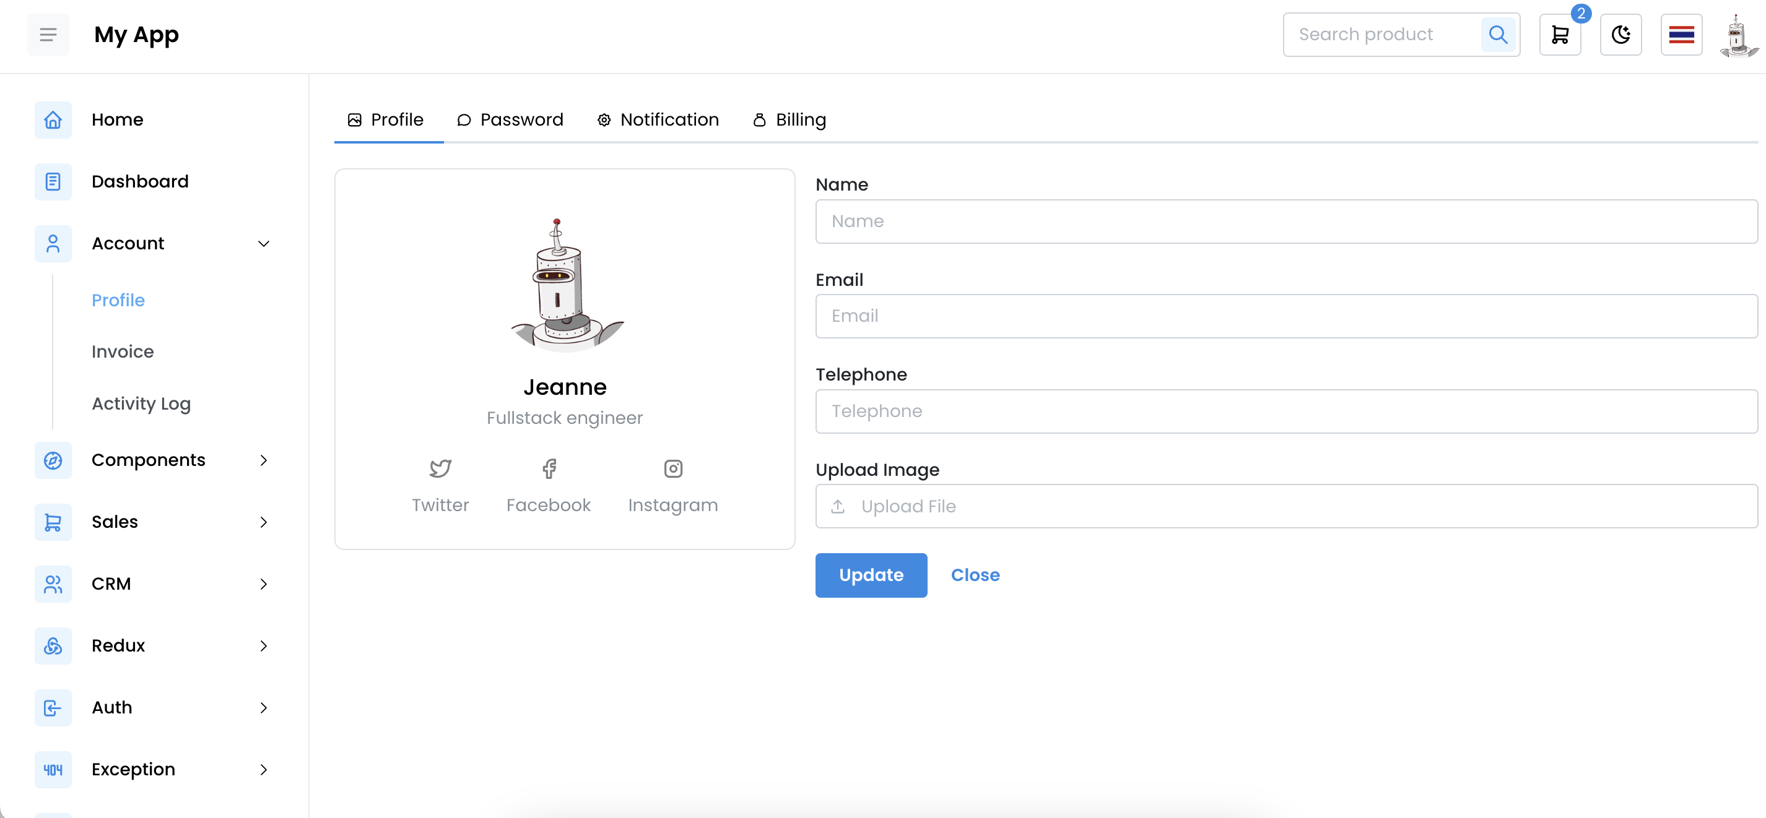This screenshot has height=818, width=1766.
Task: Collapse the Account menu chevron
Action: click(263, 243)
